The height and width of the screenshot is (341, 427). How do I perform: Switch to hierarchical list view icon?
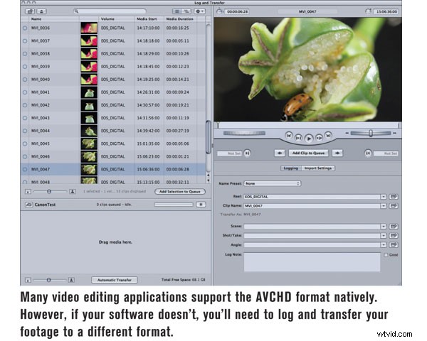[x=186, y=11]
